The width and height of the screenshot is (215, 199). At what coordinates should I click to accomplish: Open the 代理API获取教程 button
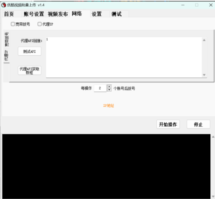pyautogui.click(x=30, y=70)
